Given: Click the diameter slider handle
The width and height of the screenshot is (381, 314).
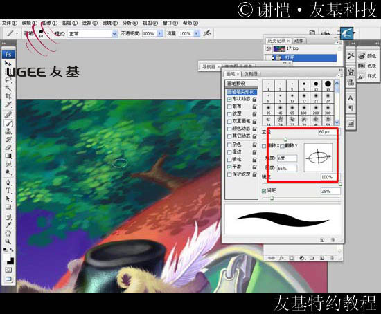Looking at the screenshot, I should click(285, 139).
